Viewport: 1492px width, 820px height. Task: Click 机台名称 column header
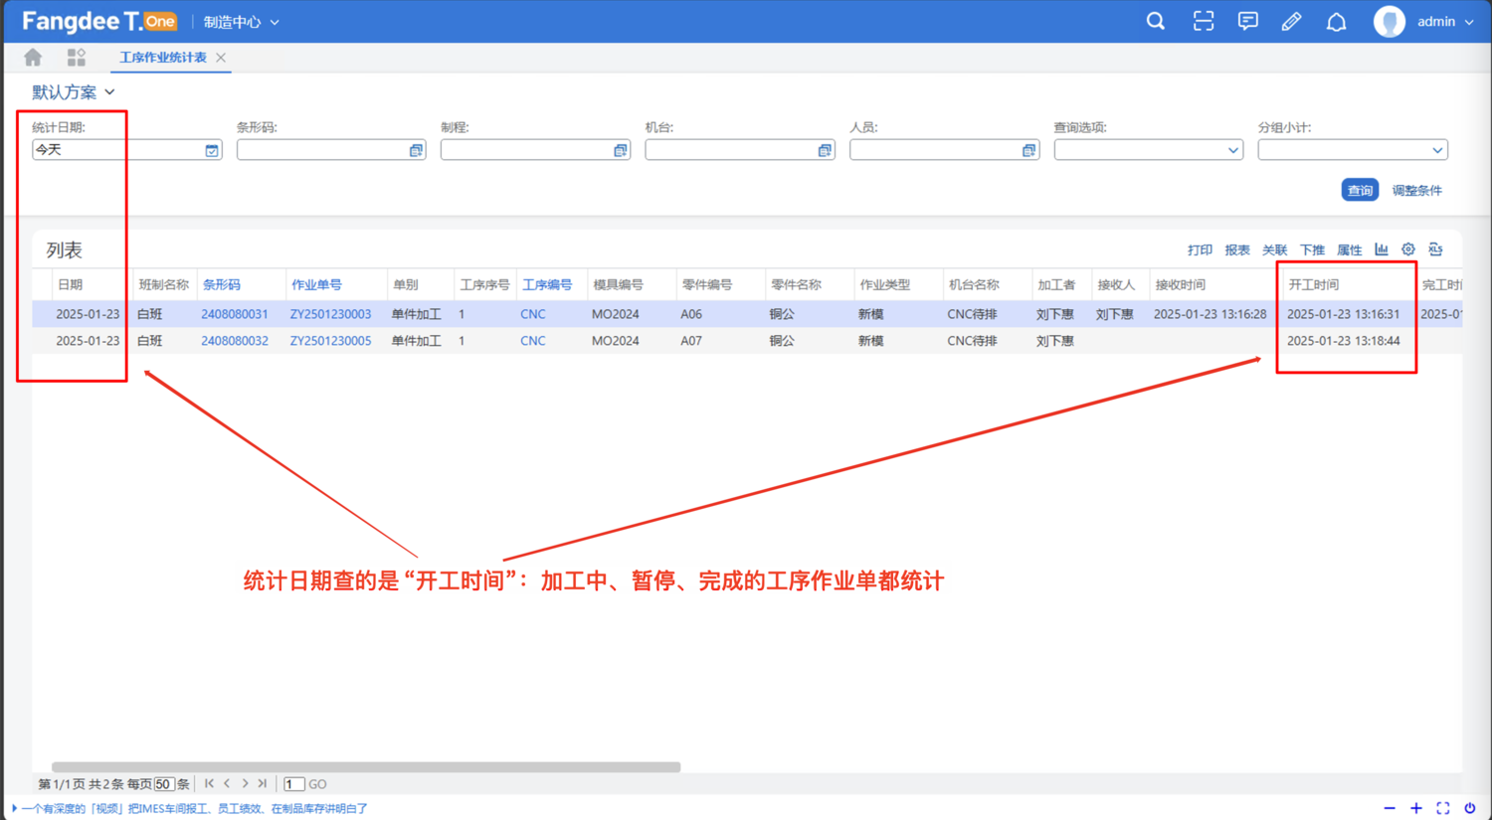(974, 285)
